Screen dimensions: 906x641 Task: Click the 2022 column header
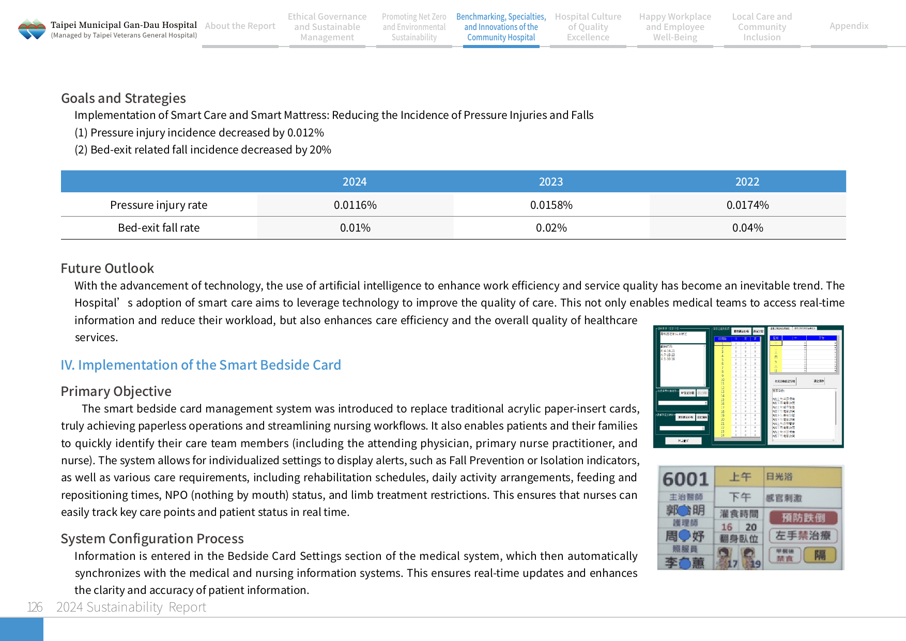point(747,182)
